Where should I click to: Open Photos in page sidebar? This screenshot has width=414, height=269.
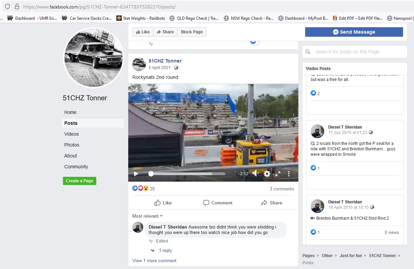click(72, 145)
